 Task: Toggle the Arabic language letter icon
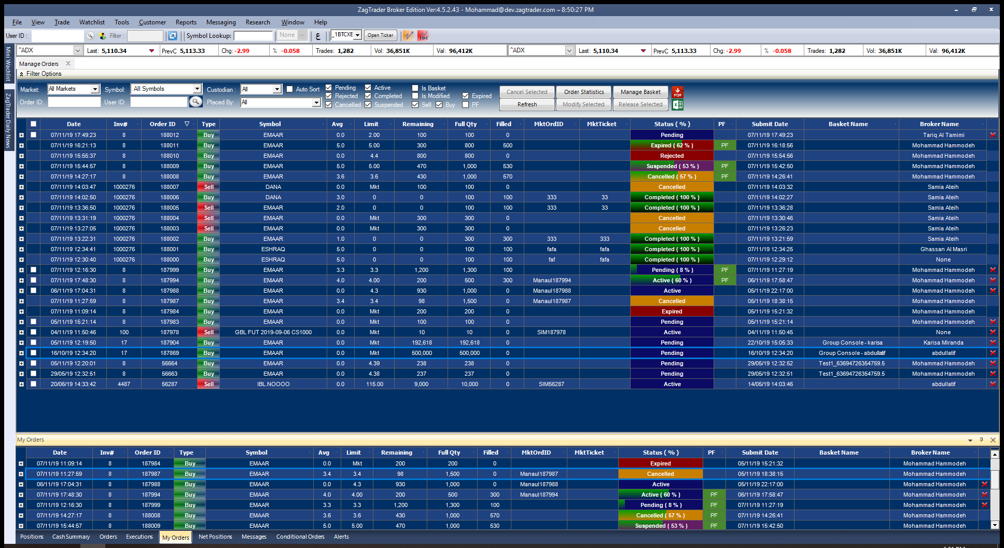click(x=318, y=36)
